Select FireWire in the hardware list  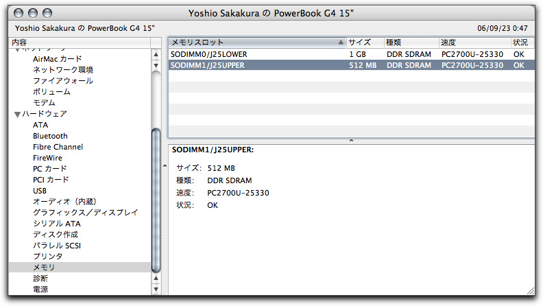pyautogui.click(x=47, y=158)
